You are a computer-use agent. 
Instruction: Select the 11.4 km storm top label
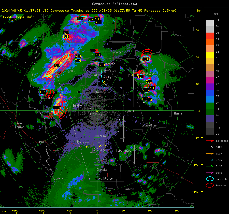click(x=57, y=108)
